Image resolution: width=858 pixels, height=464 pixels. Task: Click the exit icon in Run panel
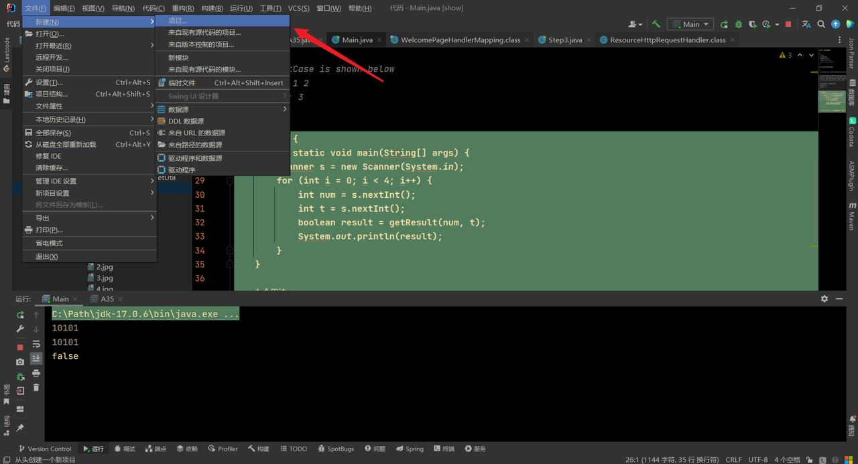click(20, 391)
